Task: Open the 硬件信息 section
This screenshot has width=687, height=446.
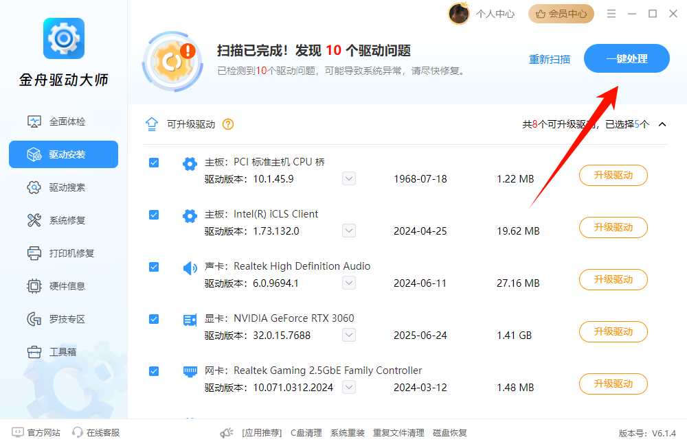Action: [63, 286]
